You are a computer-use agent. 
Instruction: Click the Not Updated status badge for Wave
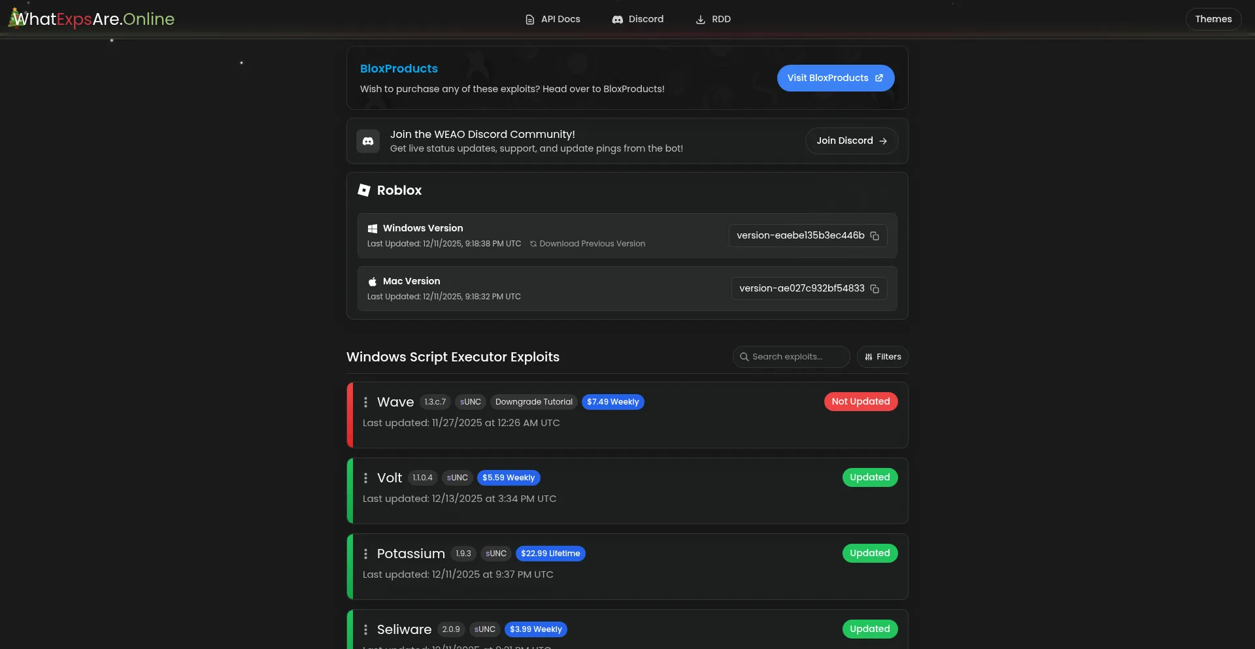pyautogui.click(x=860, y=401)
